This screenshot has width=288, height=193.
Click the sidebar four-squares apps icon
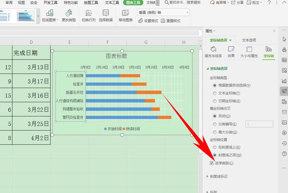click(284, 70)
